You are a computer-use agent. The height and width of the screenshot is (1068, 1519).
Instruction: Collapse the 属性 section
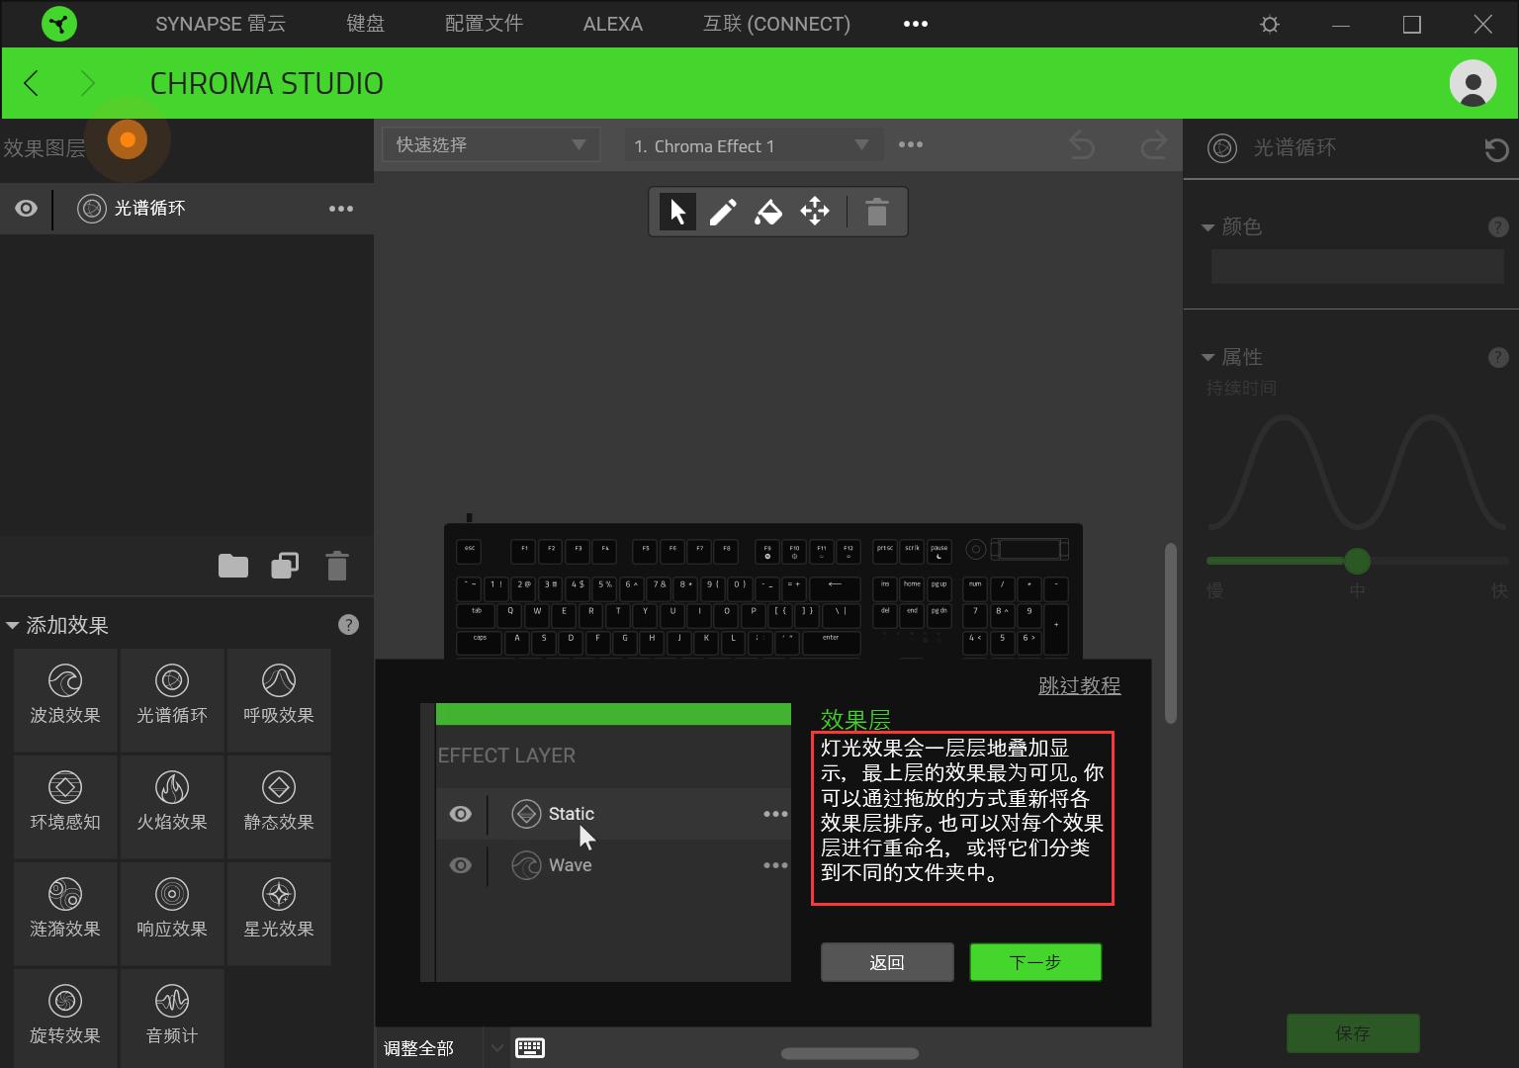click(1207, 357)
